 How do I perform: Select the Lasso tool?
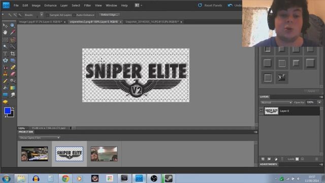click(x=13, y=40)
